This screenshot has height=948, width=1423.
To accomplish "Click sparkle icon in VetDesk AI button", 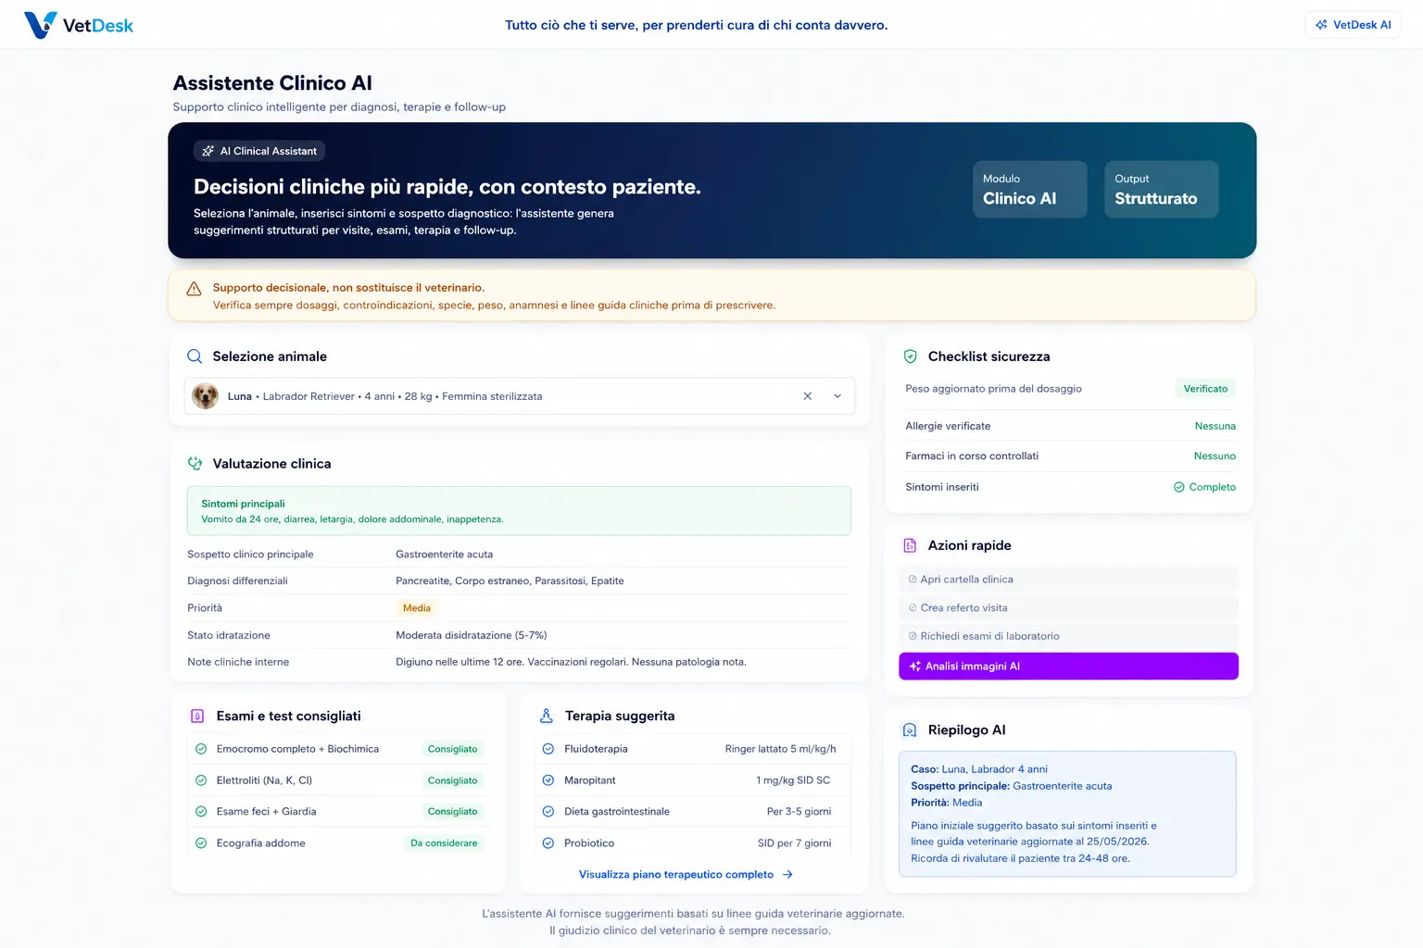I will coord(1321,25).
